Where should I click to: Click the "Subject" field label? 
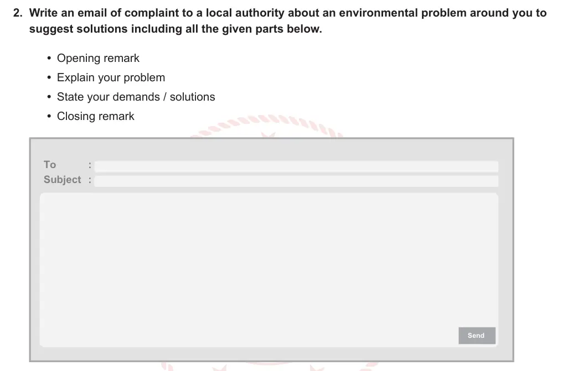(62, 180)
